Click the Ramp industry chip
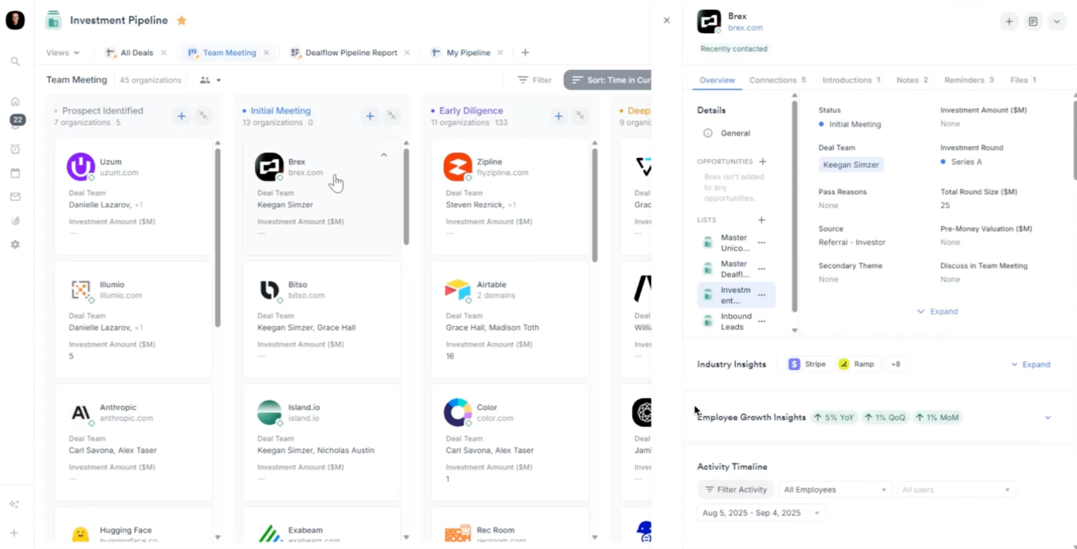The image size is (1077, 549). click(x=856, y=364)
